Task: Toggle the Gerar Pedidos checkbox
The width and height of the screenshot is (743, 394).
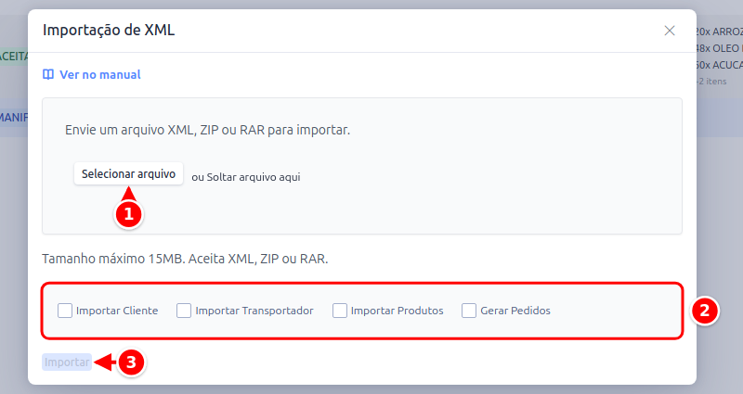Action: (x=469, y=311)
